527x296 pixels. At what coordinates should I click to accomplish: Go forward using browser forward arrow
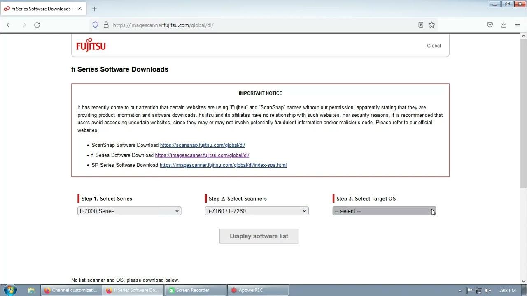point(23,25)
